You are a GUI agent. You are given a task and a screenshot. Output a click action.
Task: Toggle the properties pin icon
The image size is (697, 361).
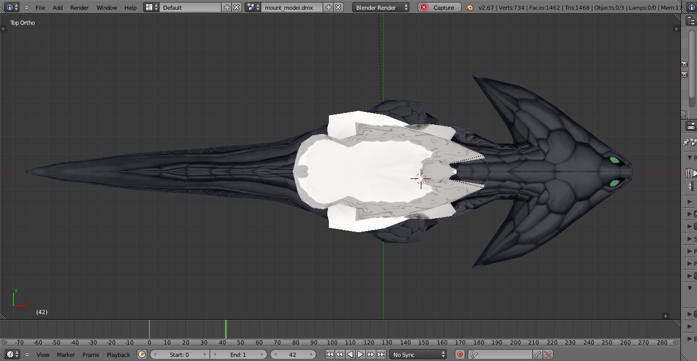coord(686,142)
